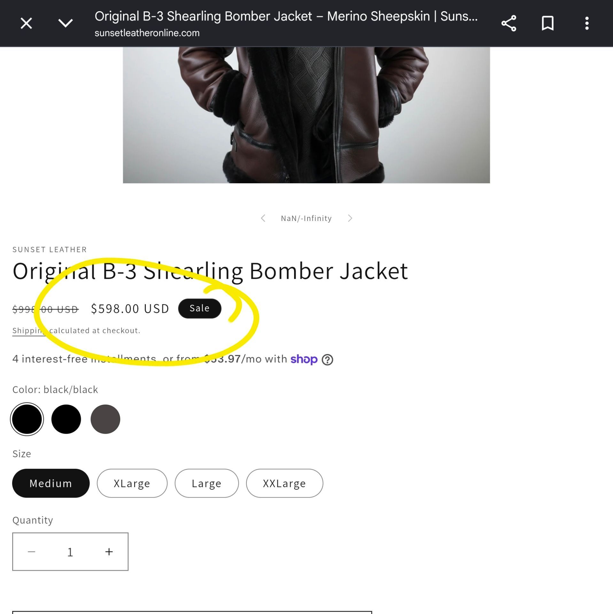The height and width of the screenshot is (614, 613).
Task: Go to next product image arrow
Action: (350, 218)
